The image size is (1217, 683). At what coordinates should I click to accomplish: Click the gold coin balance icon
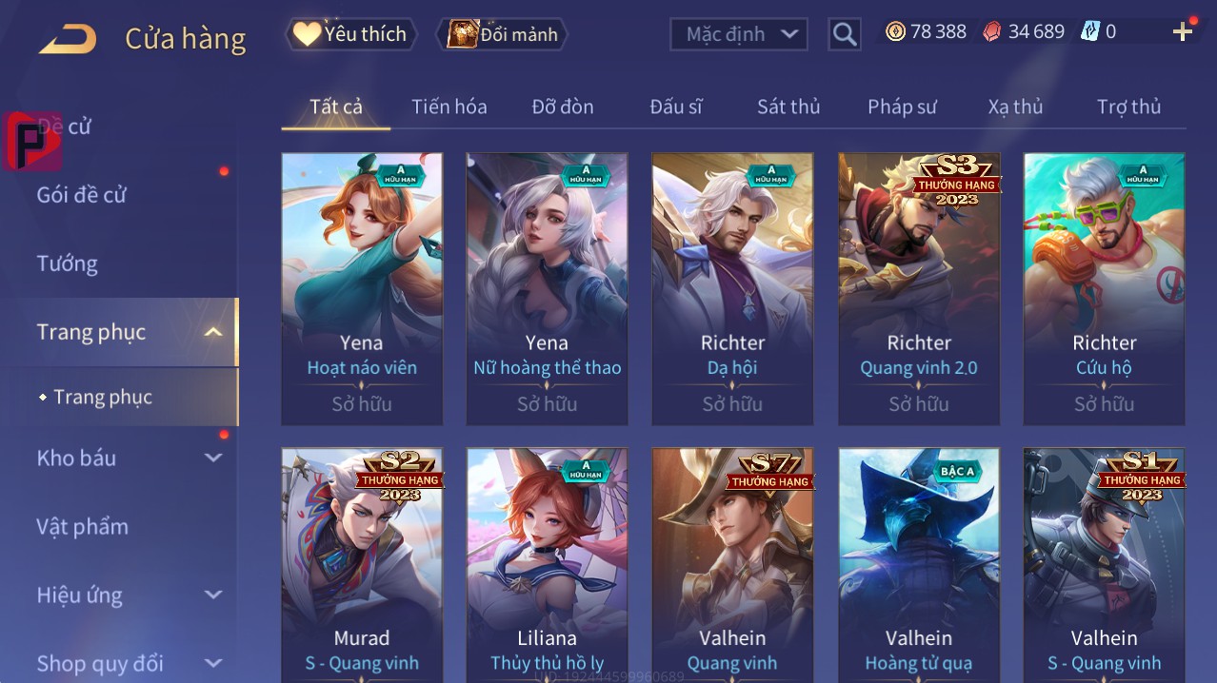pyautogui.click(x=895, y=31)
